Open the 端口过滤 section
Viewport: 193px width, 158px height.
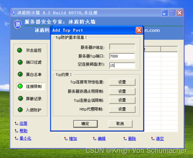tap(34, 62)
